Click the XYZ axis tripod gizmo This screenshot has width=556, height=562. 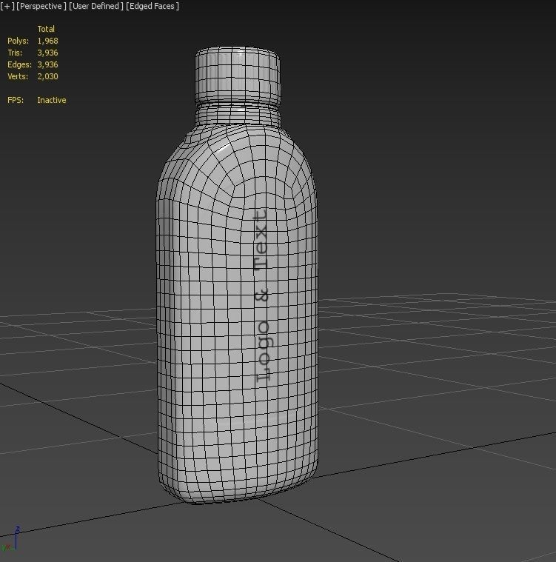11,539
